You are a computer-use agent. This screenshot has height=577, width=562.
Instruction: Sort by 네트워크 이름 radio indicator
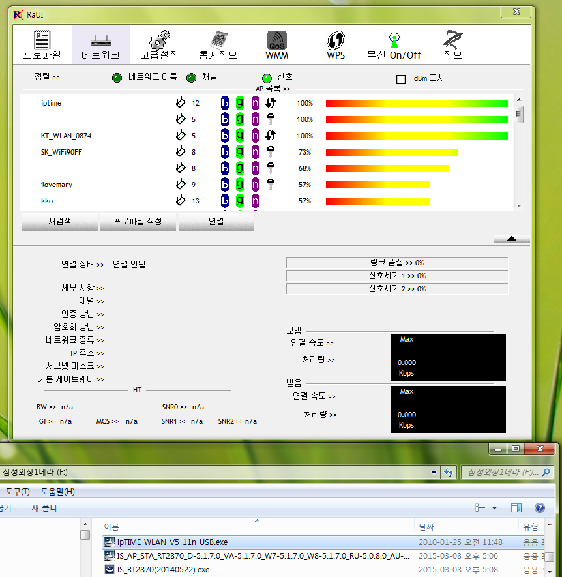117,78
